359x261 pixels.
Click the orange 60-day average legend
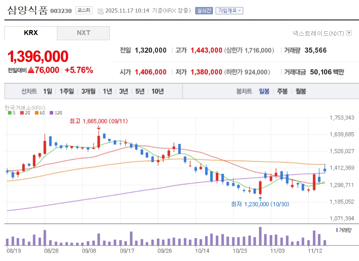point(40,113)
